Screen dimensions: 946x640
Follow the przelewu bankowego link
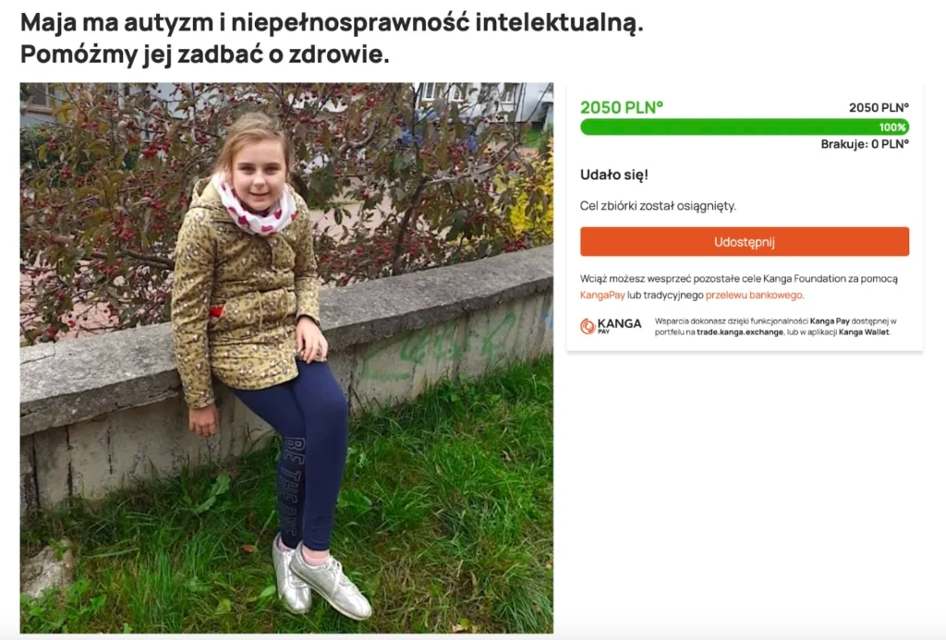[x=754, y=295]
